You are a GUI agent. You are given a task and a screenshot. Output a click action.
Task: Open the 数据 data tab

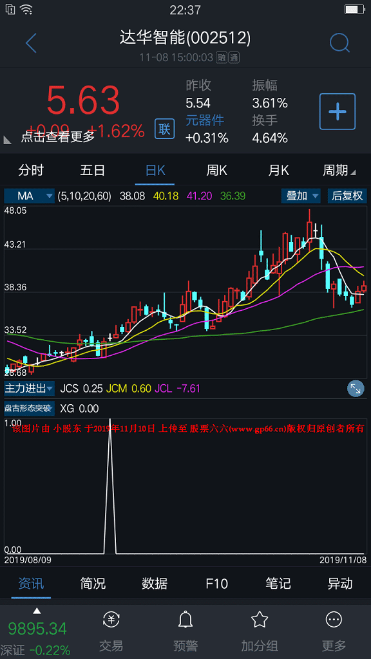[155, 583]
